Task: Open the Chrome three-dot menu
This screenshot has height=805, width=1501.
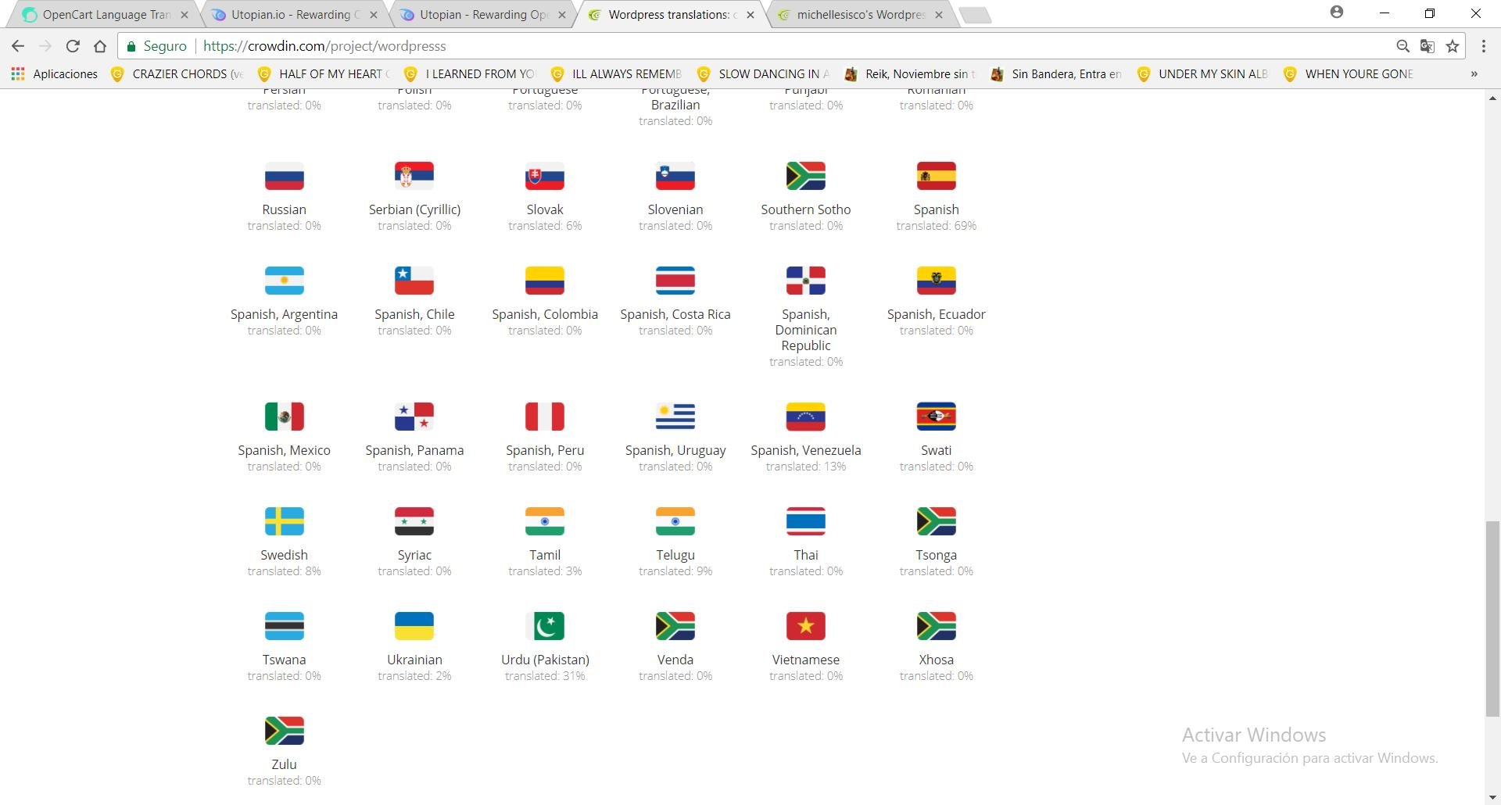Action: 1484,46
